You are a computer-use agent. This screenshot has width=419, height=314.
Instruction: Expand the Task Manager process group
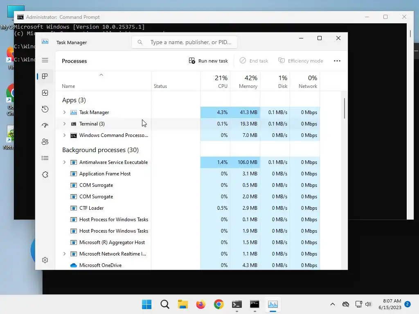(x=64, y=112)
